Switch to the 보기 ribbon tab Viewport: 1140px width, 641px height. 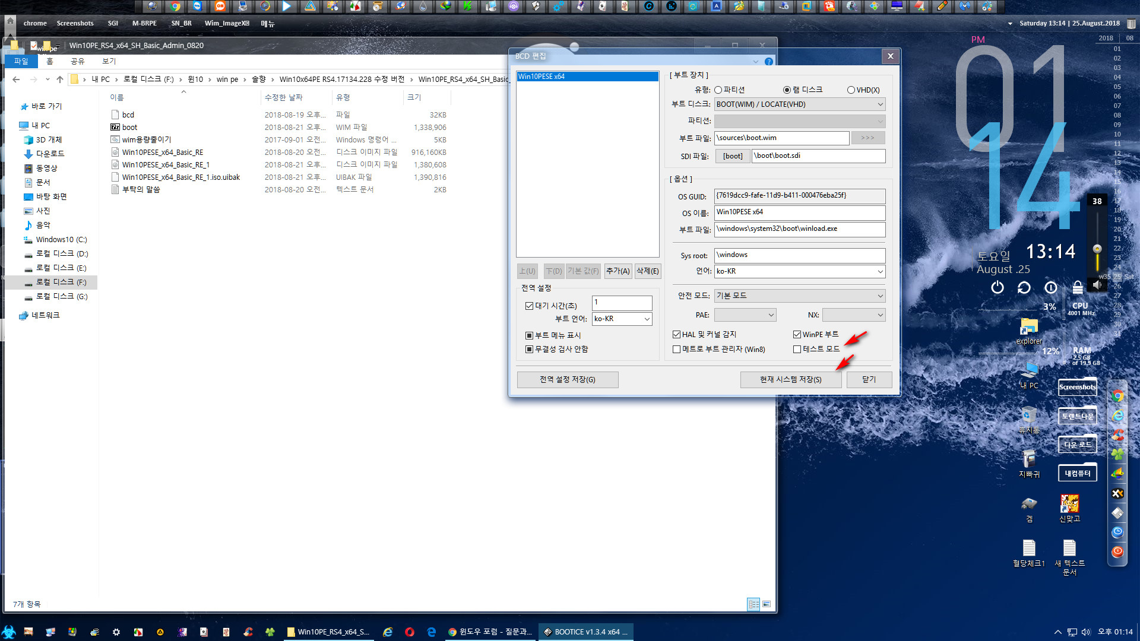click(109, 61)
